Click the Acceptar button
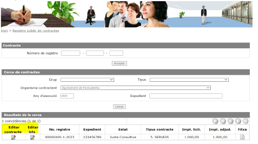The image size is (258, 144). click(119, 63)
